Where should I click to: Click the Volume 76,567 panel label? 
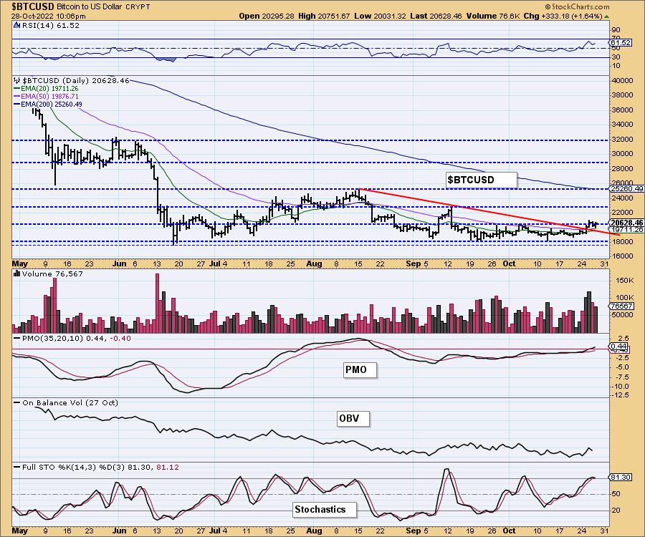pos(52,274)
